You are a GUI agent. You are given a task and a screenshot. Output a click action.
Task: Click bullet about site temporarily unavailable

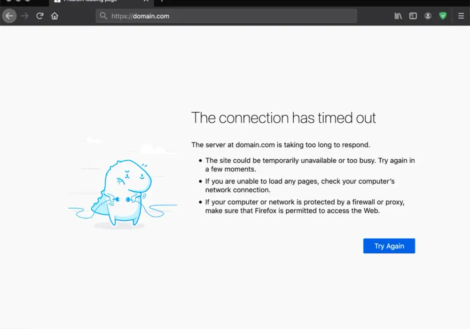click(x=310, y=165)
